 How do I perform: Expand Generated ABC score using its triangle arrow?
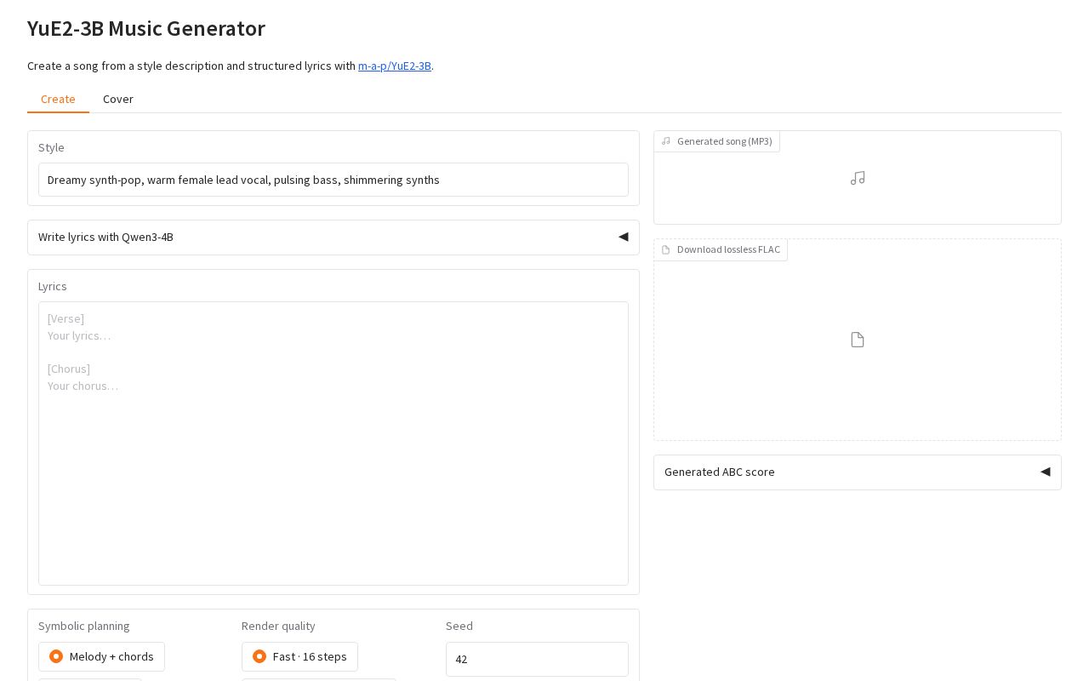[1045, 472]
